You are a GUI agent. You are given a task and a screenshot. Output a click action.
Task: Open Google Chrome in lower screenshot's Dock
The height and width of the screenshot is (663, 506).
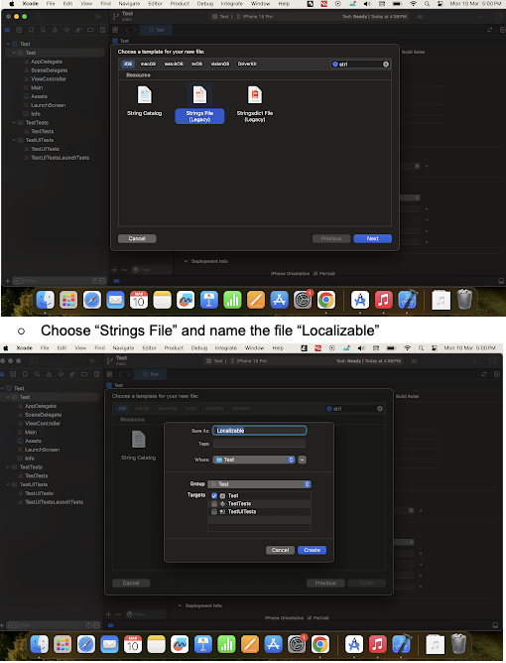[x=320, y=644]
